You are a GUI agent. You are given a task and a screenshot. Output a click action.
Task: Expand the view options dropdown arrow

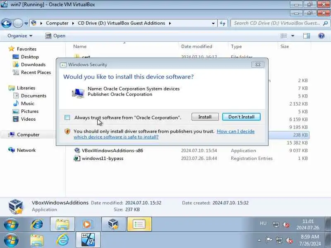(x=293, y=36)
